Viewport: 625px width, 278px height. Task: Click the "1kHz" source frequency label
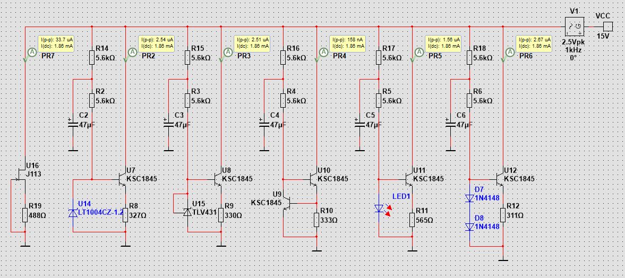coord(574,49)
